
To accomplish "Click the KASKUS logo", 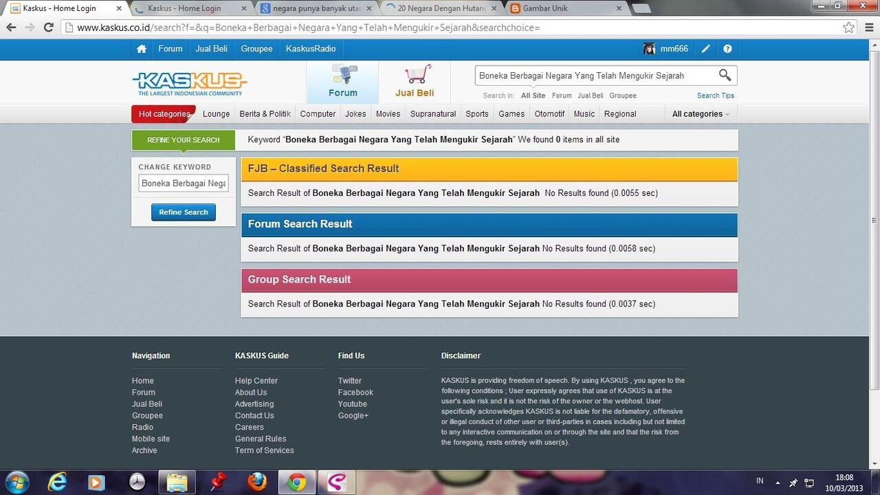I will point(189,83).
